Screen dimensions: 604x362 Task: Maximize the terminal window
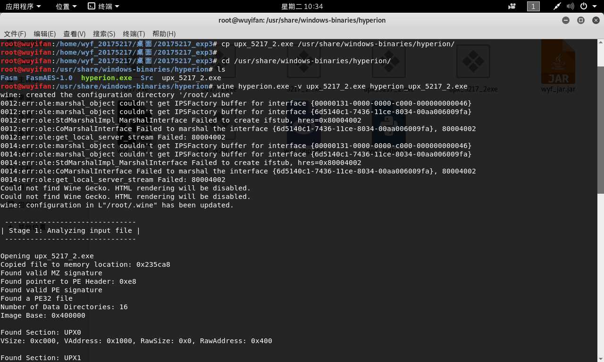click(x=581, y=20)
